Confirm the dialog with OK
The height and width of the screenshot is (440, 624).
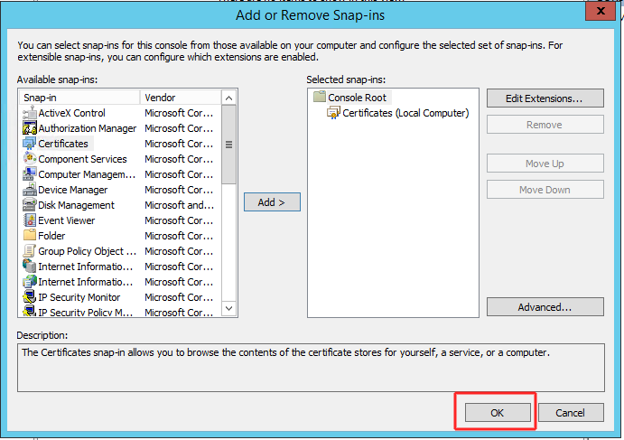click(x=497, y=413)
